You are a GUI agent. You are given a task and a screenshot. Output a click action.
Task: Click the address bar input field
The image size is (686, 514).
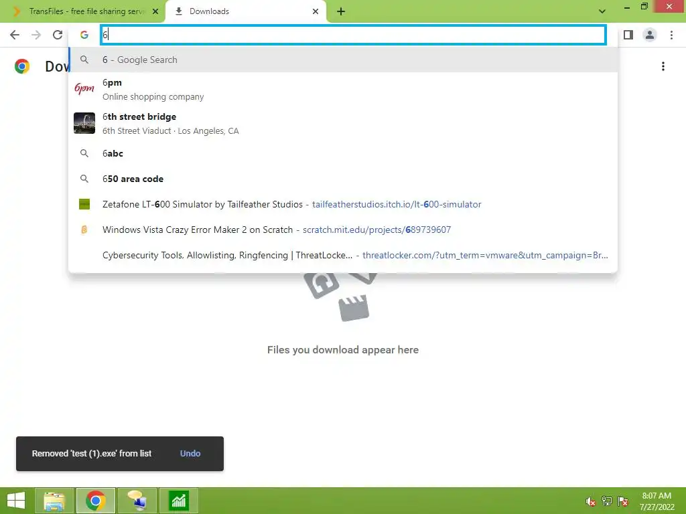click(x=354, y=35)
